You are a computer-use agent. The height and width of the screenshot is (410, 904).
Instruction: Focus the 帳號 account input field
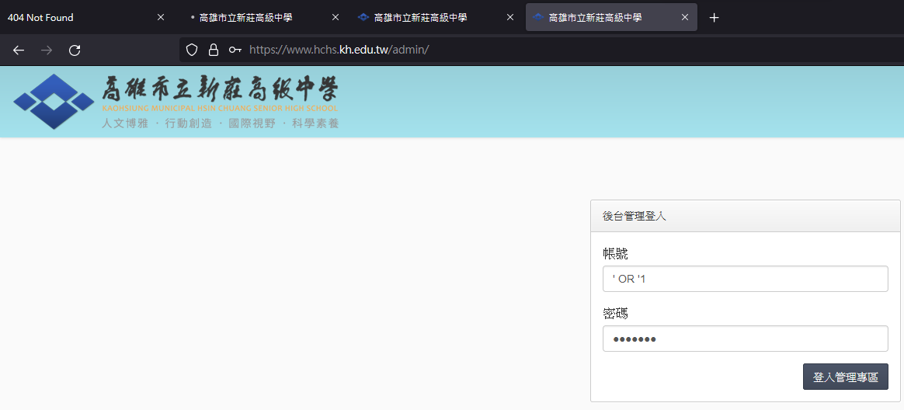point(745,279)
